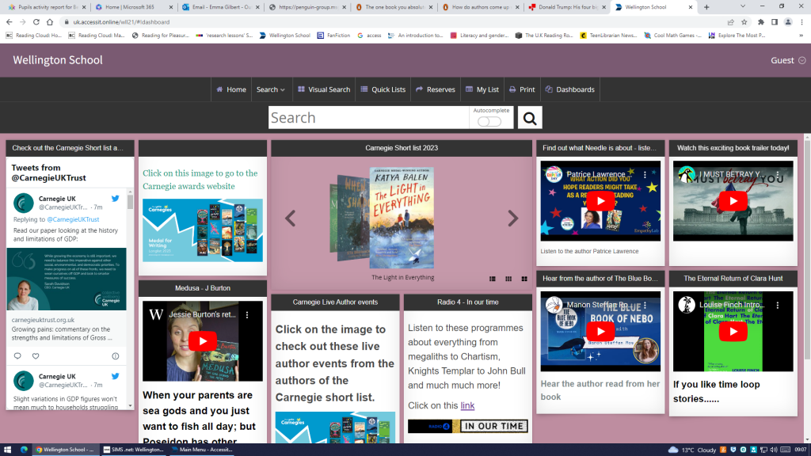Select the Print option
811x456 pixels.
(522, 89)
